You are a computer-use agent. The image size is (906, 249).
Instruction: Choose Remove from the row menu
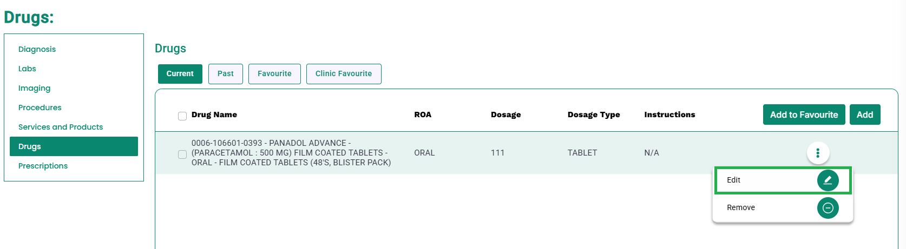(x=783, y=208)
